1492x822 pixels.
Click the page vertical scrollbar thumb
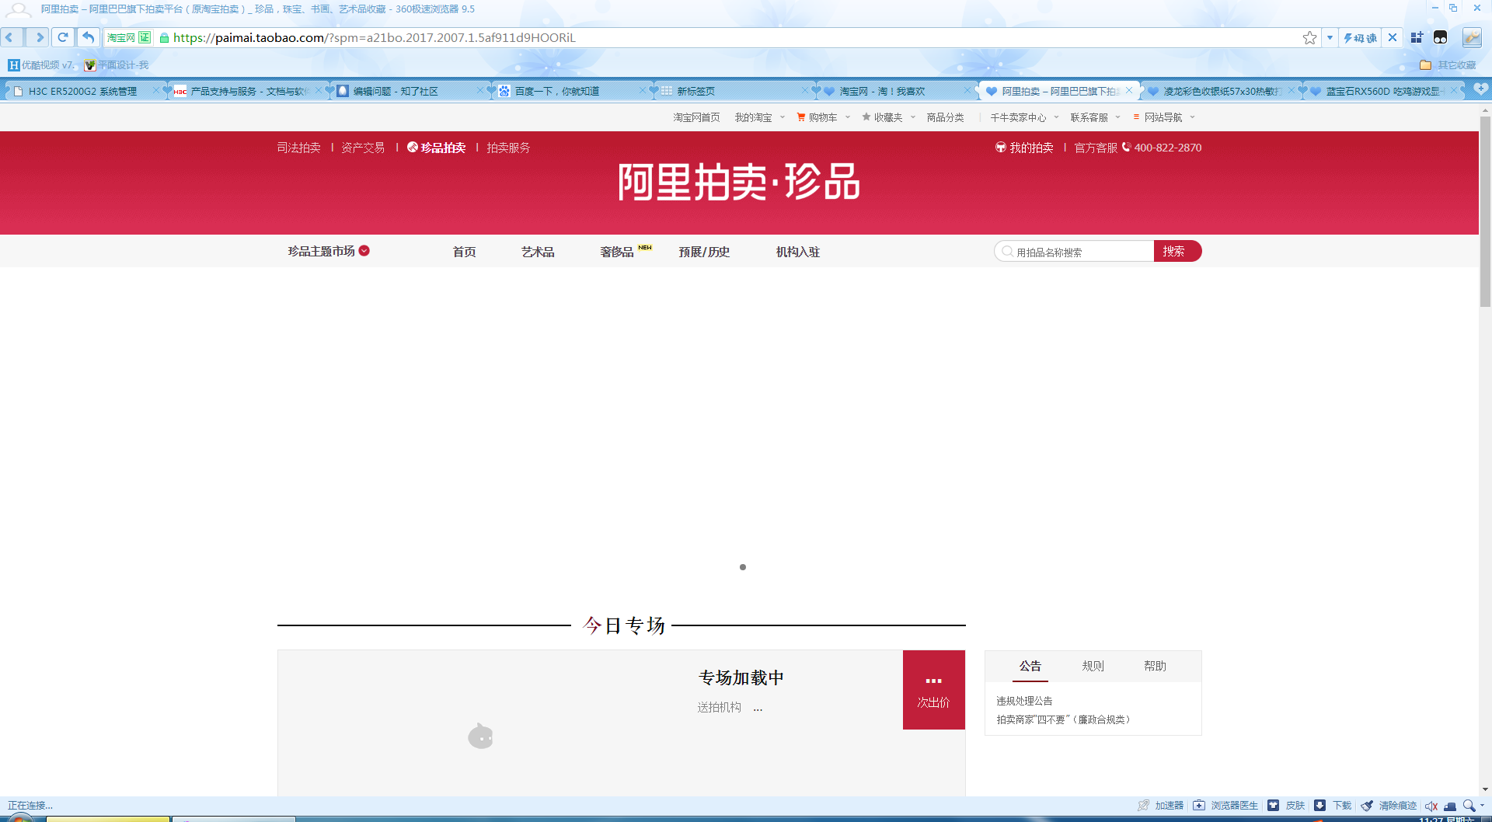pos(1485,211)
